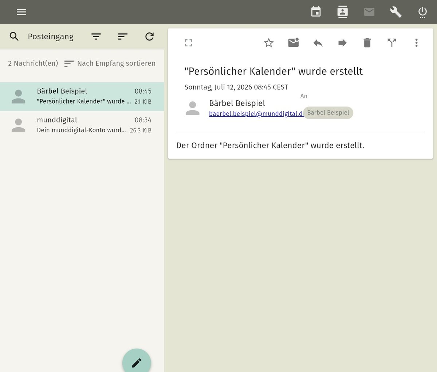Click sender name Bärbel Beispiel in header
The height and width of the screenshot is (372, 437).
237,103
